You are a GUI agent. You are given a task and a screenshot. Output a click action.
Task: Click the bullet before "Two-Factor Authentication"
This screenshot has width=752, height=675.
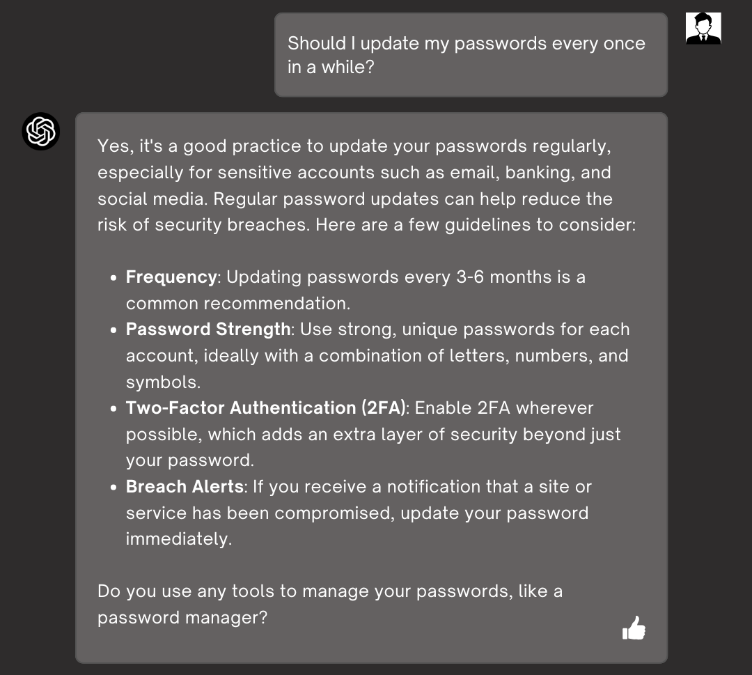[113, 408]
